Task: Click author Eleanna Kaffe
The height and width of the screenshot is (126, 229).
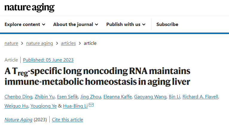Action: (x=117, y=97)
